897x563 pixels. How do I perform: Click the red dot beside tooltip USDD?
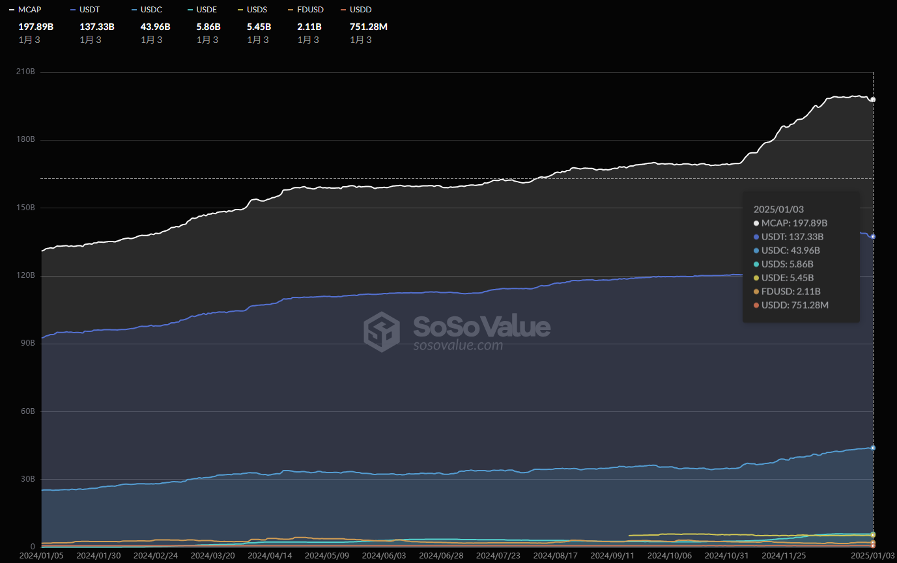coord(756,305)
